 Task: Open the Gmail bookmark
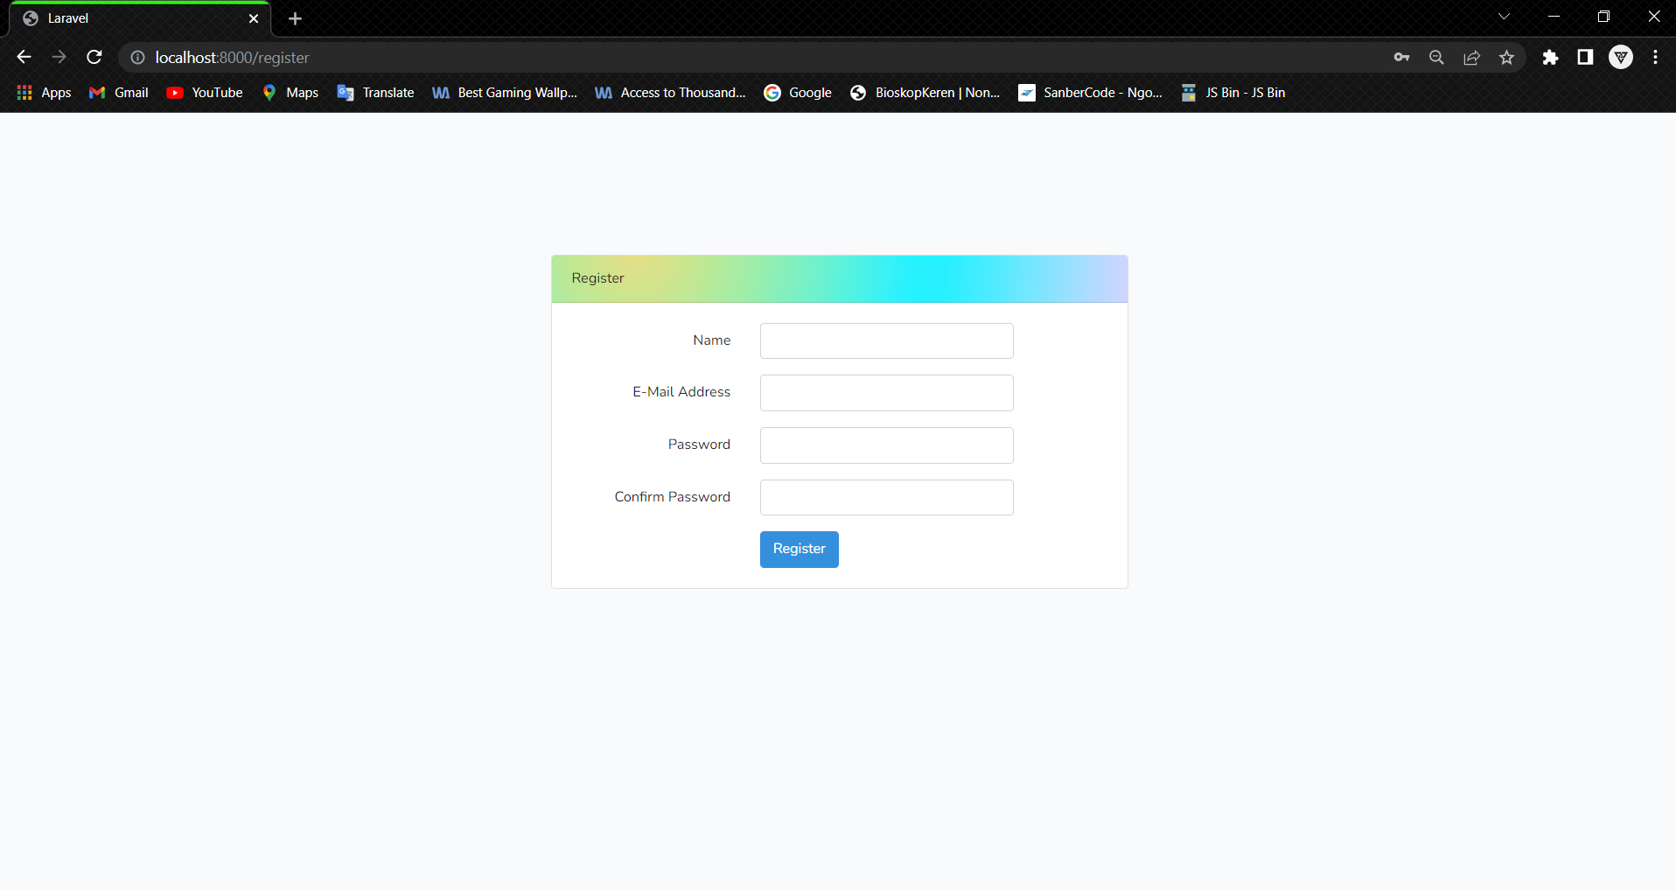click(x=116, y=92)
